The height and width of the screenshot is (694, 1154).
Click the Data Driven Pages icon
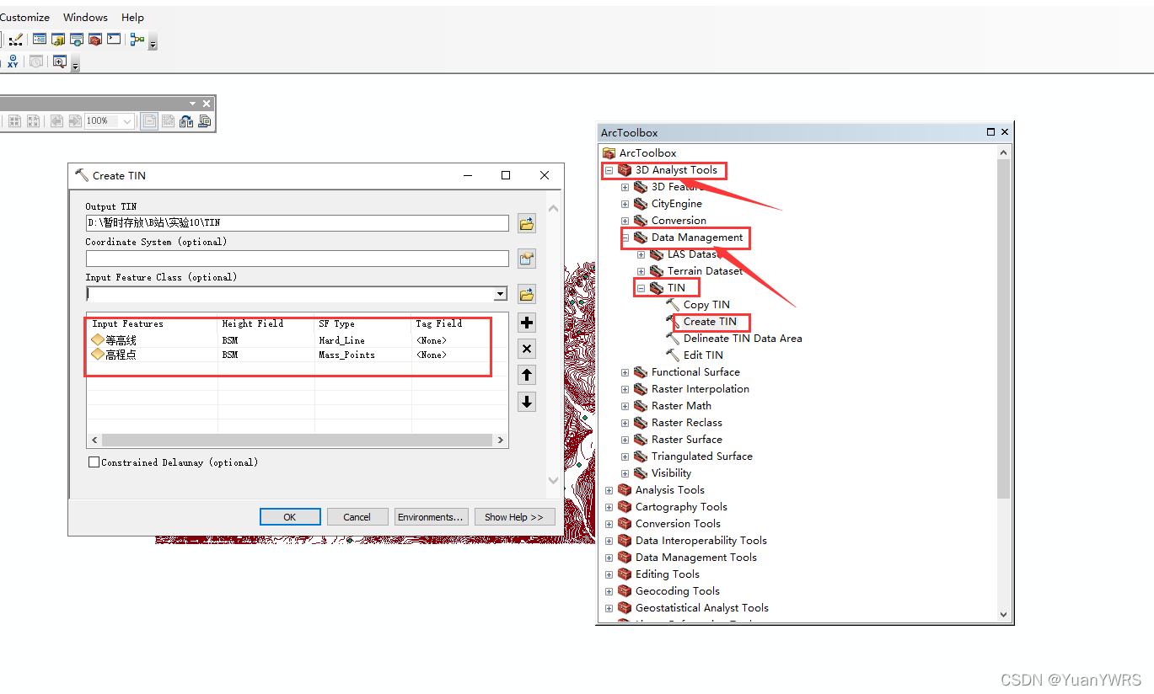205,121
